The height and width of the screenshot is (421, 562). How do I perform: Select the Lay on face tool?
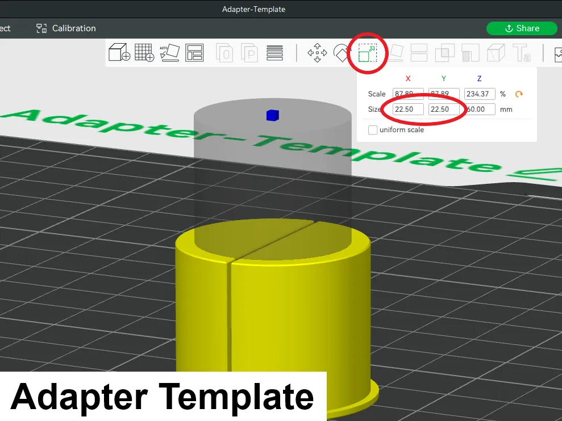coord(394,53)
